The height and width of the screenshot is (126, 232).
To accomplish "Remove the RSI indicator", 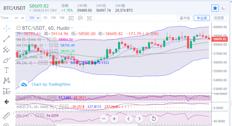I will click(42, 115).
